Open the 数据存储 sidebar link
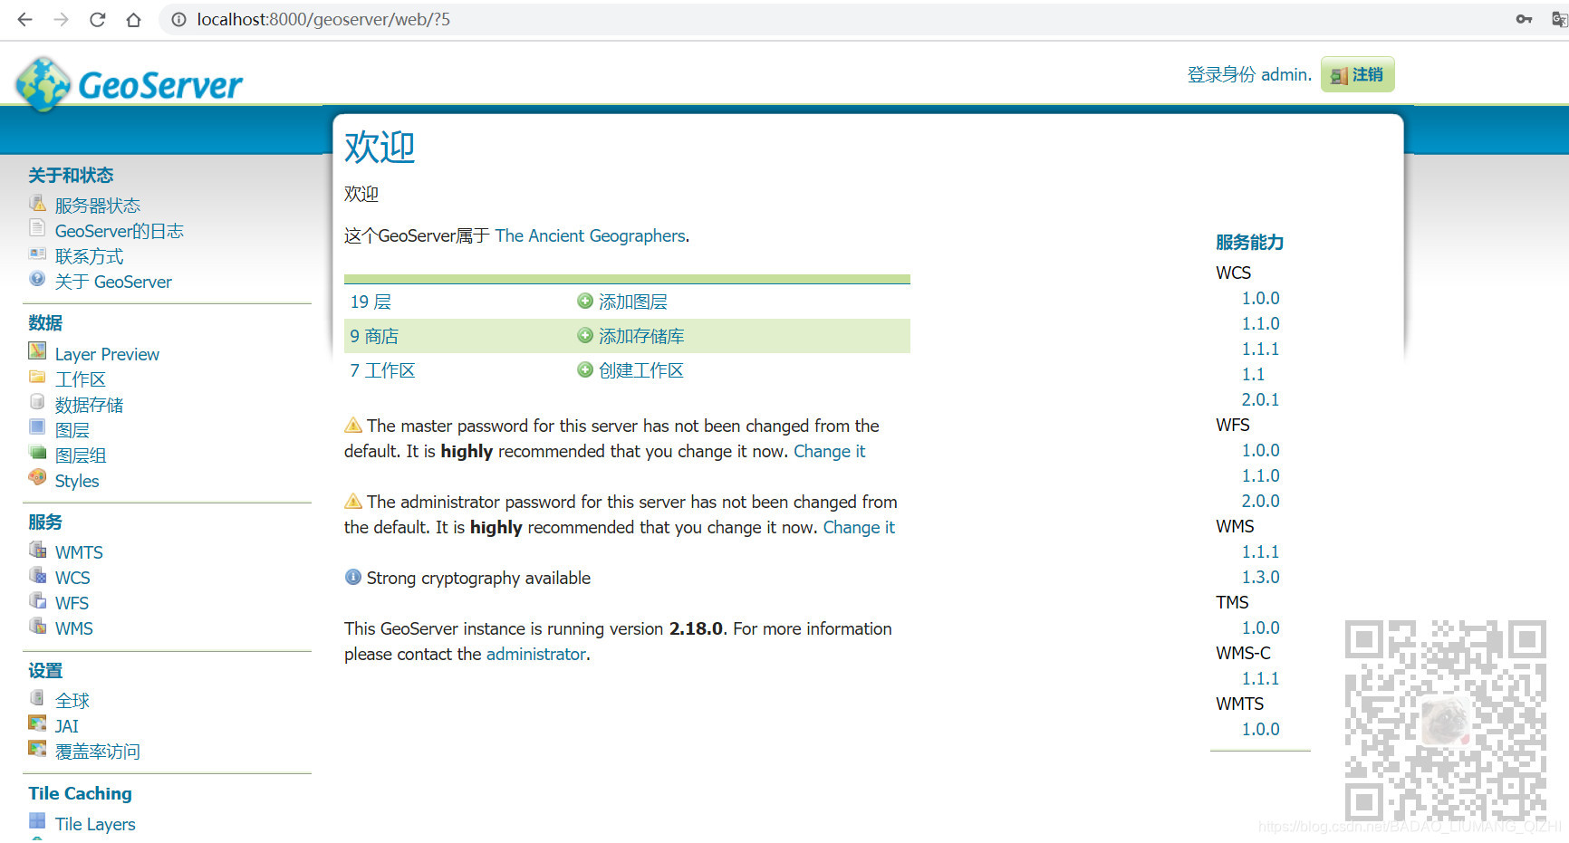 (89, 405)
